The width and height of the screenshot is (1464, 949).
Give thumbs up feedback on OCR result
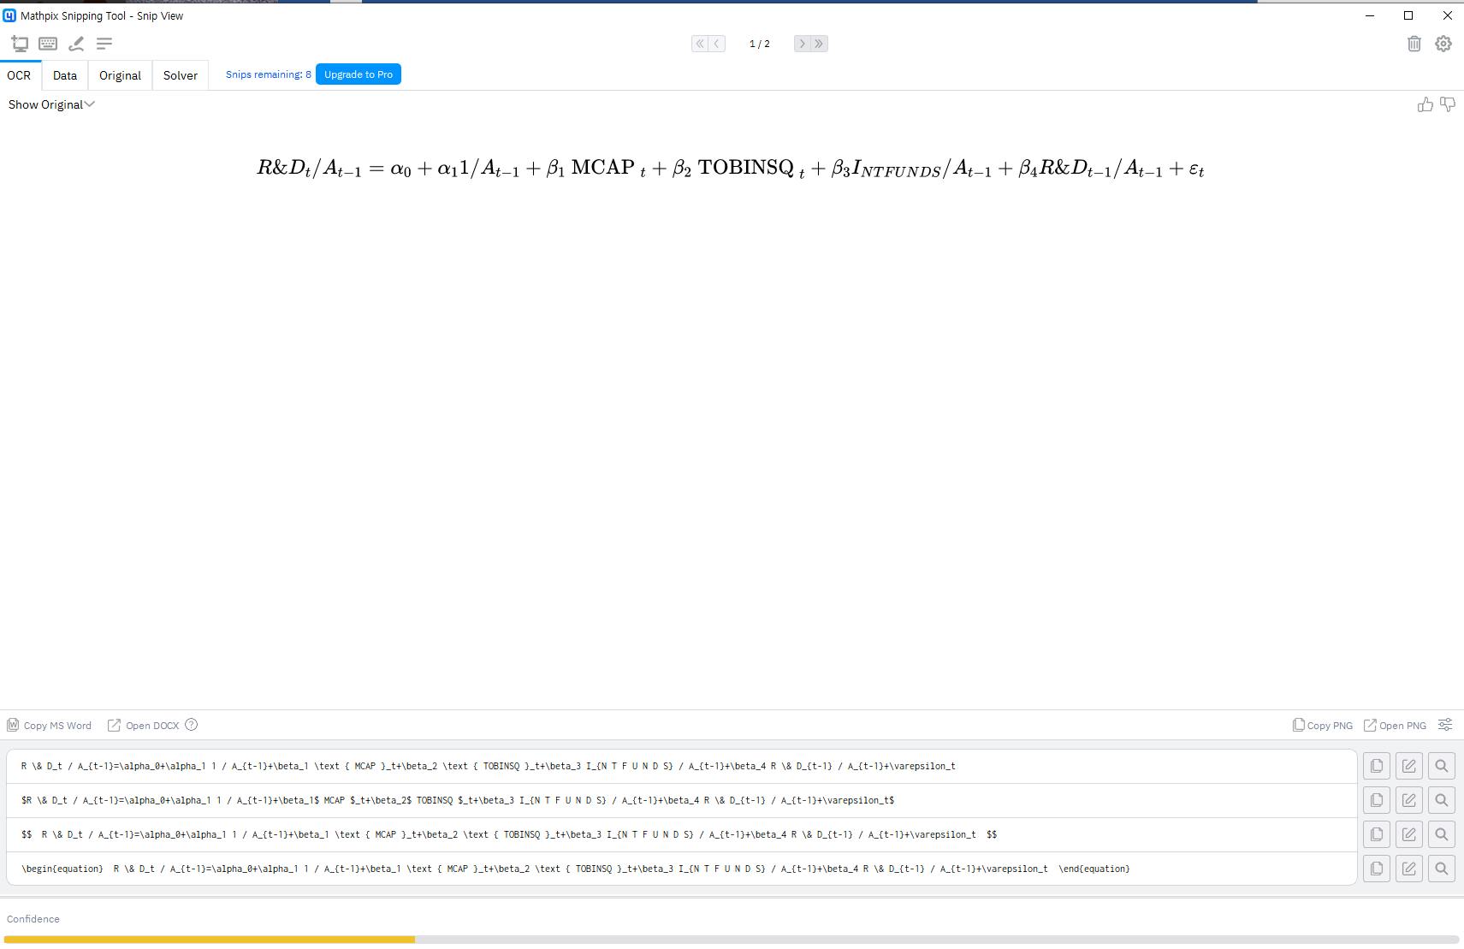(1425, 104)
